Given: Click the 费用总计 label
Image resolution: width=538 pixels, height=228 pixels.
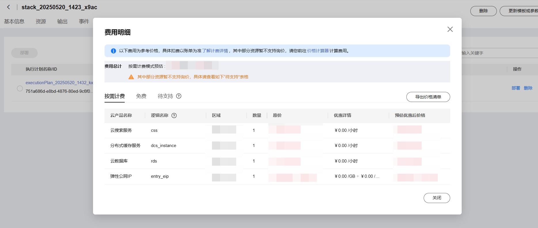Looking at the screenshot, I should point(113,66).
